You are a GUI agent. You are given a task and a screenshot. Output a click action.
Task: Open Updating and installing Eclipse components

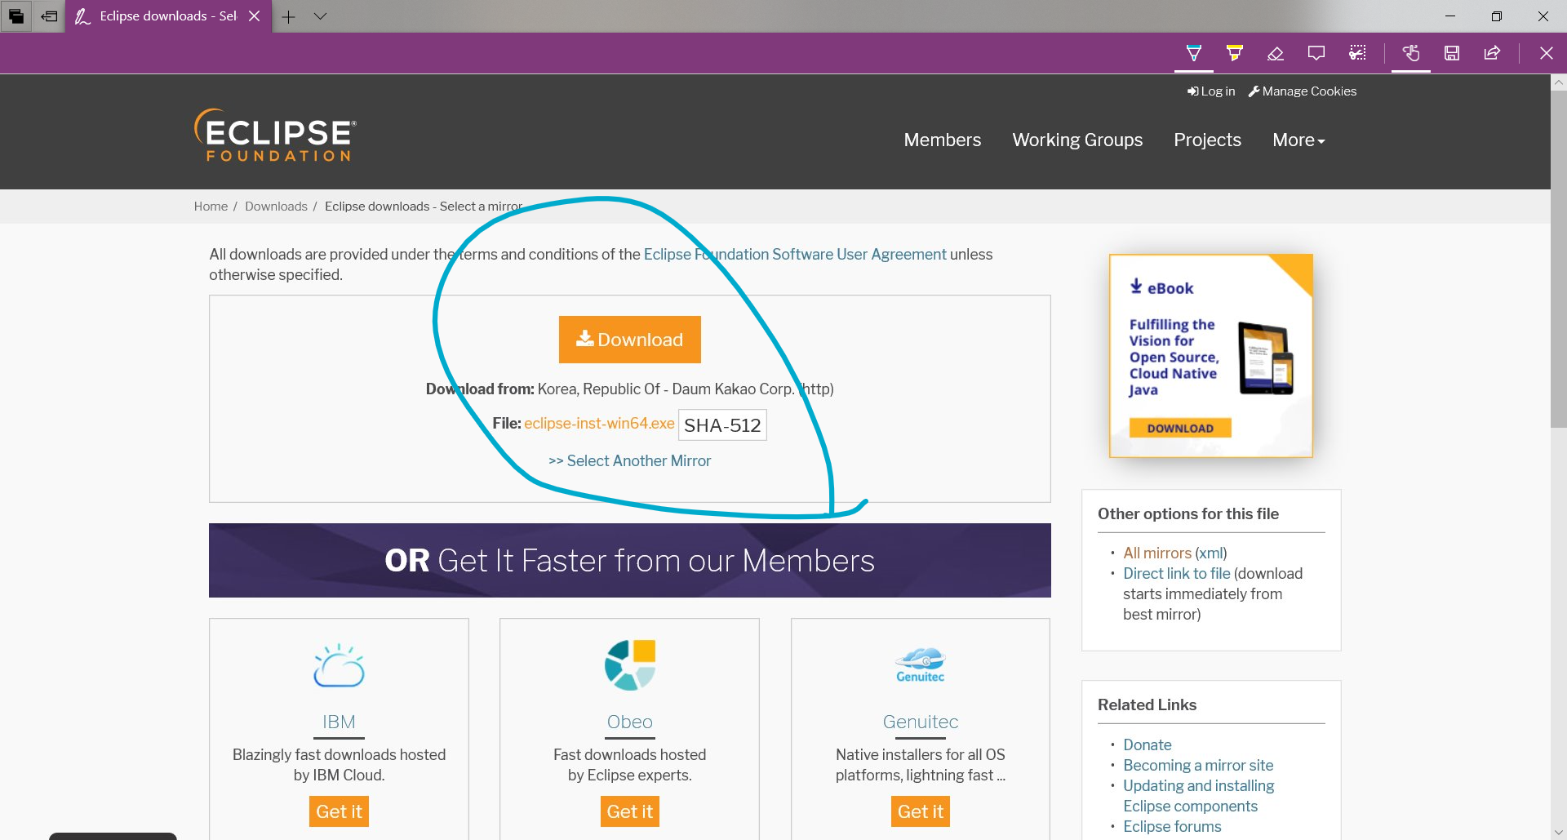[1198, 796]
